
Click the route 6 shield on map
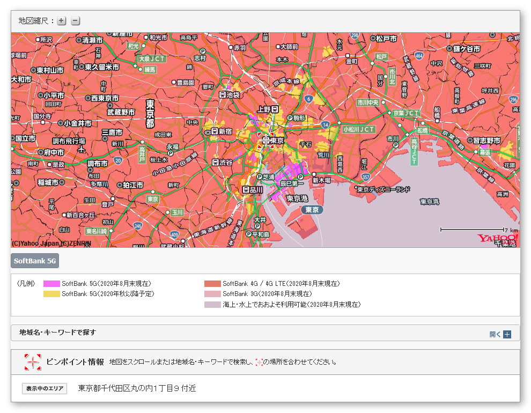(308, 99)
